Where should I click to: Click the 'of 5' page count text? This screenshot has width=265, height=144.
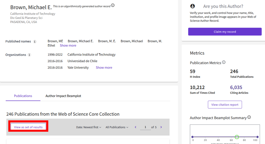[154, 127]
